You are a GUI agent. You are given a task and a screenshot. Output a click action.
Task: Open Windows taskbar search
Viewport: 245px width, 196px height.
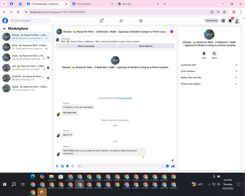click(14, 184)
